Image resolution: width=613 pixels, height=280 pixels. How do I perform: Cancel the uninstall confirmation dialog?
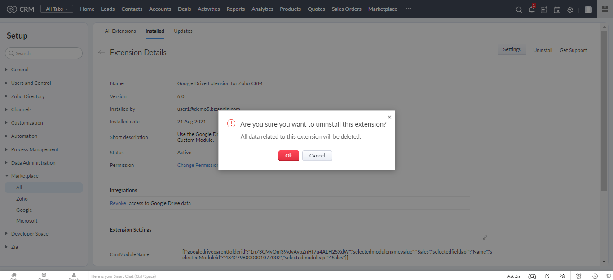317,156
